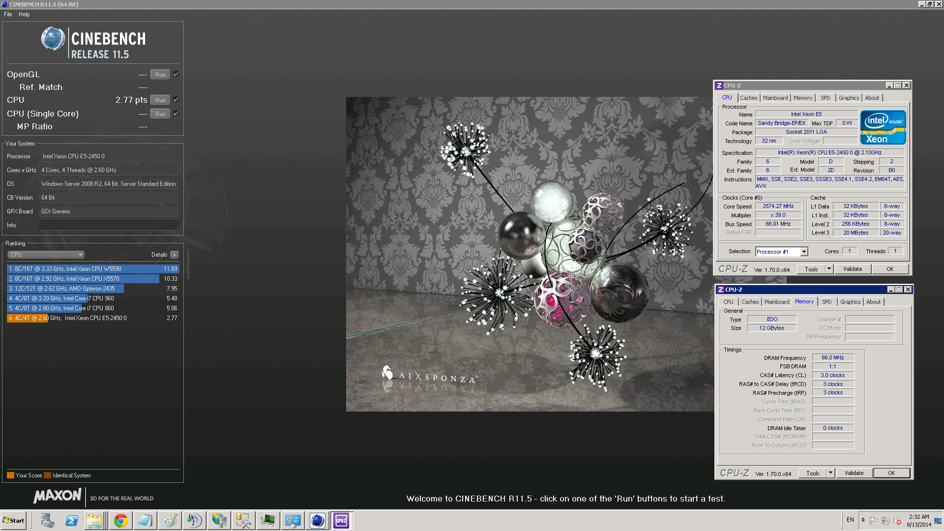This screenshot has height=531, width=944.
Task: Click the Info text field
Action: tap(108, 225)
